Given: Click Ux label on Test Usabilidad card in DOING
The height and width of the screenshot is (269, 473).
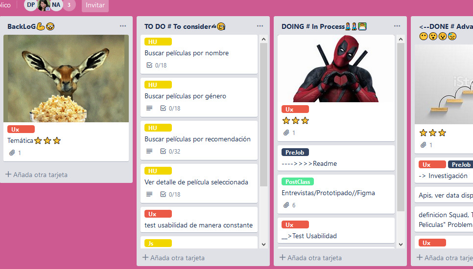Looking at the screenshot, I should coord(295,224).
